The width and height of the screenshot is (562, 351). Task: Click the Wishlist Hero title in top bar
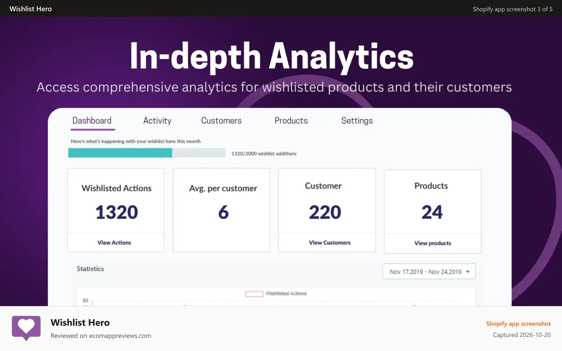pos(30,9)
